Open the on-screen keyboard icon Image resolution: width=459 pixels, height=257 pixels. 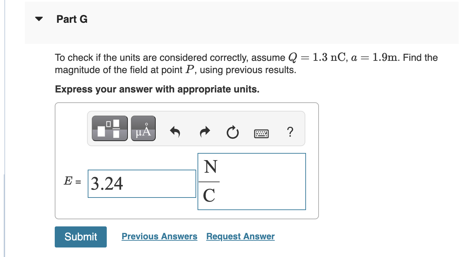pyautogui.click(x=261, y=133)
